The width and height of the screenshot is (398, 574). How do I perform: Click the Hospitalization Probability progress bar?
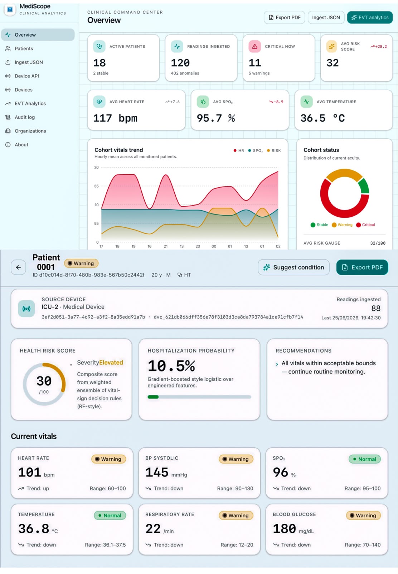(199, 397)
